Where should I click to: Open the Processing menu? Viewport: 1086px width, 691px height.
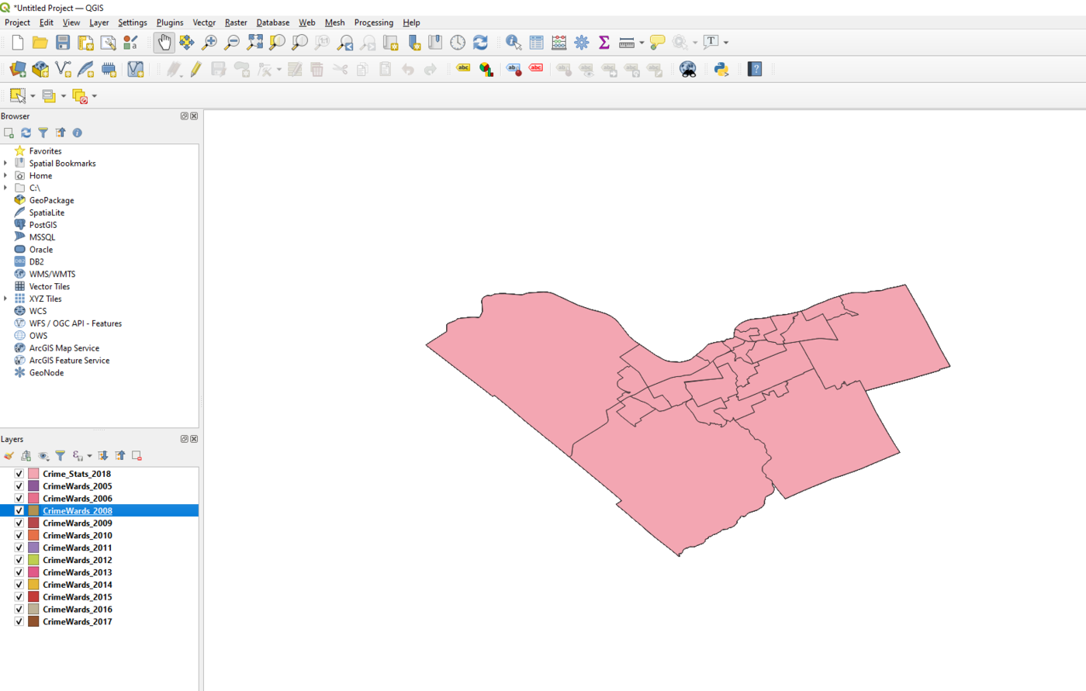(373, 22)
